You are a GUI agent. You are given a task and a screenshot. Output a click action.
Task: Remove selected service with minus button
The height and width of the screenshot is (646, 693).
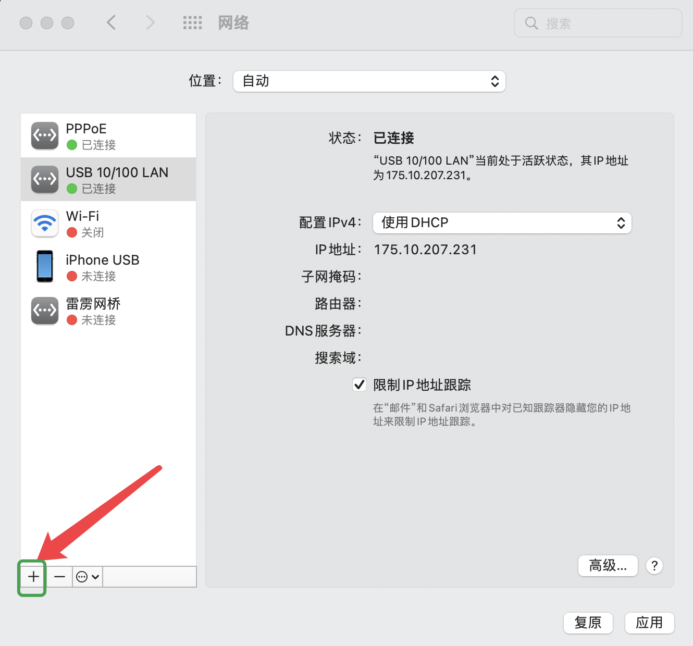59,577
